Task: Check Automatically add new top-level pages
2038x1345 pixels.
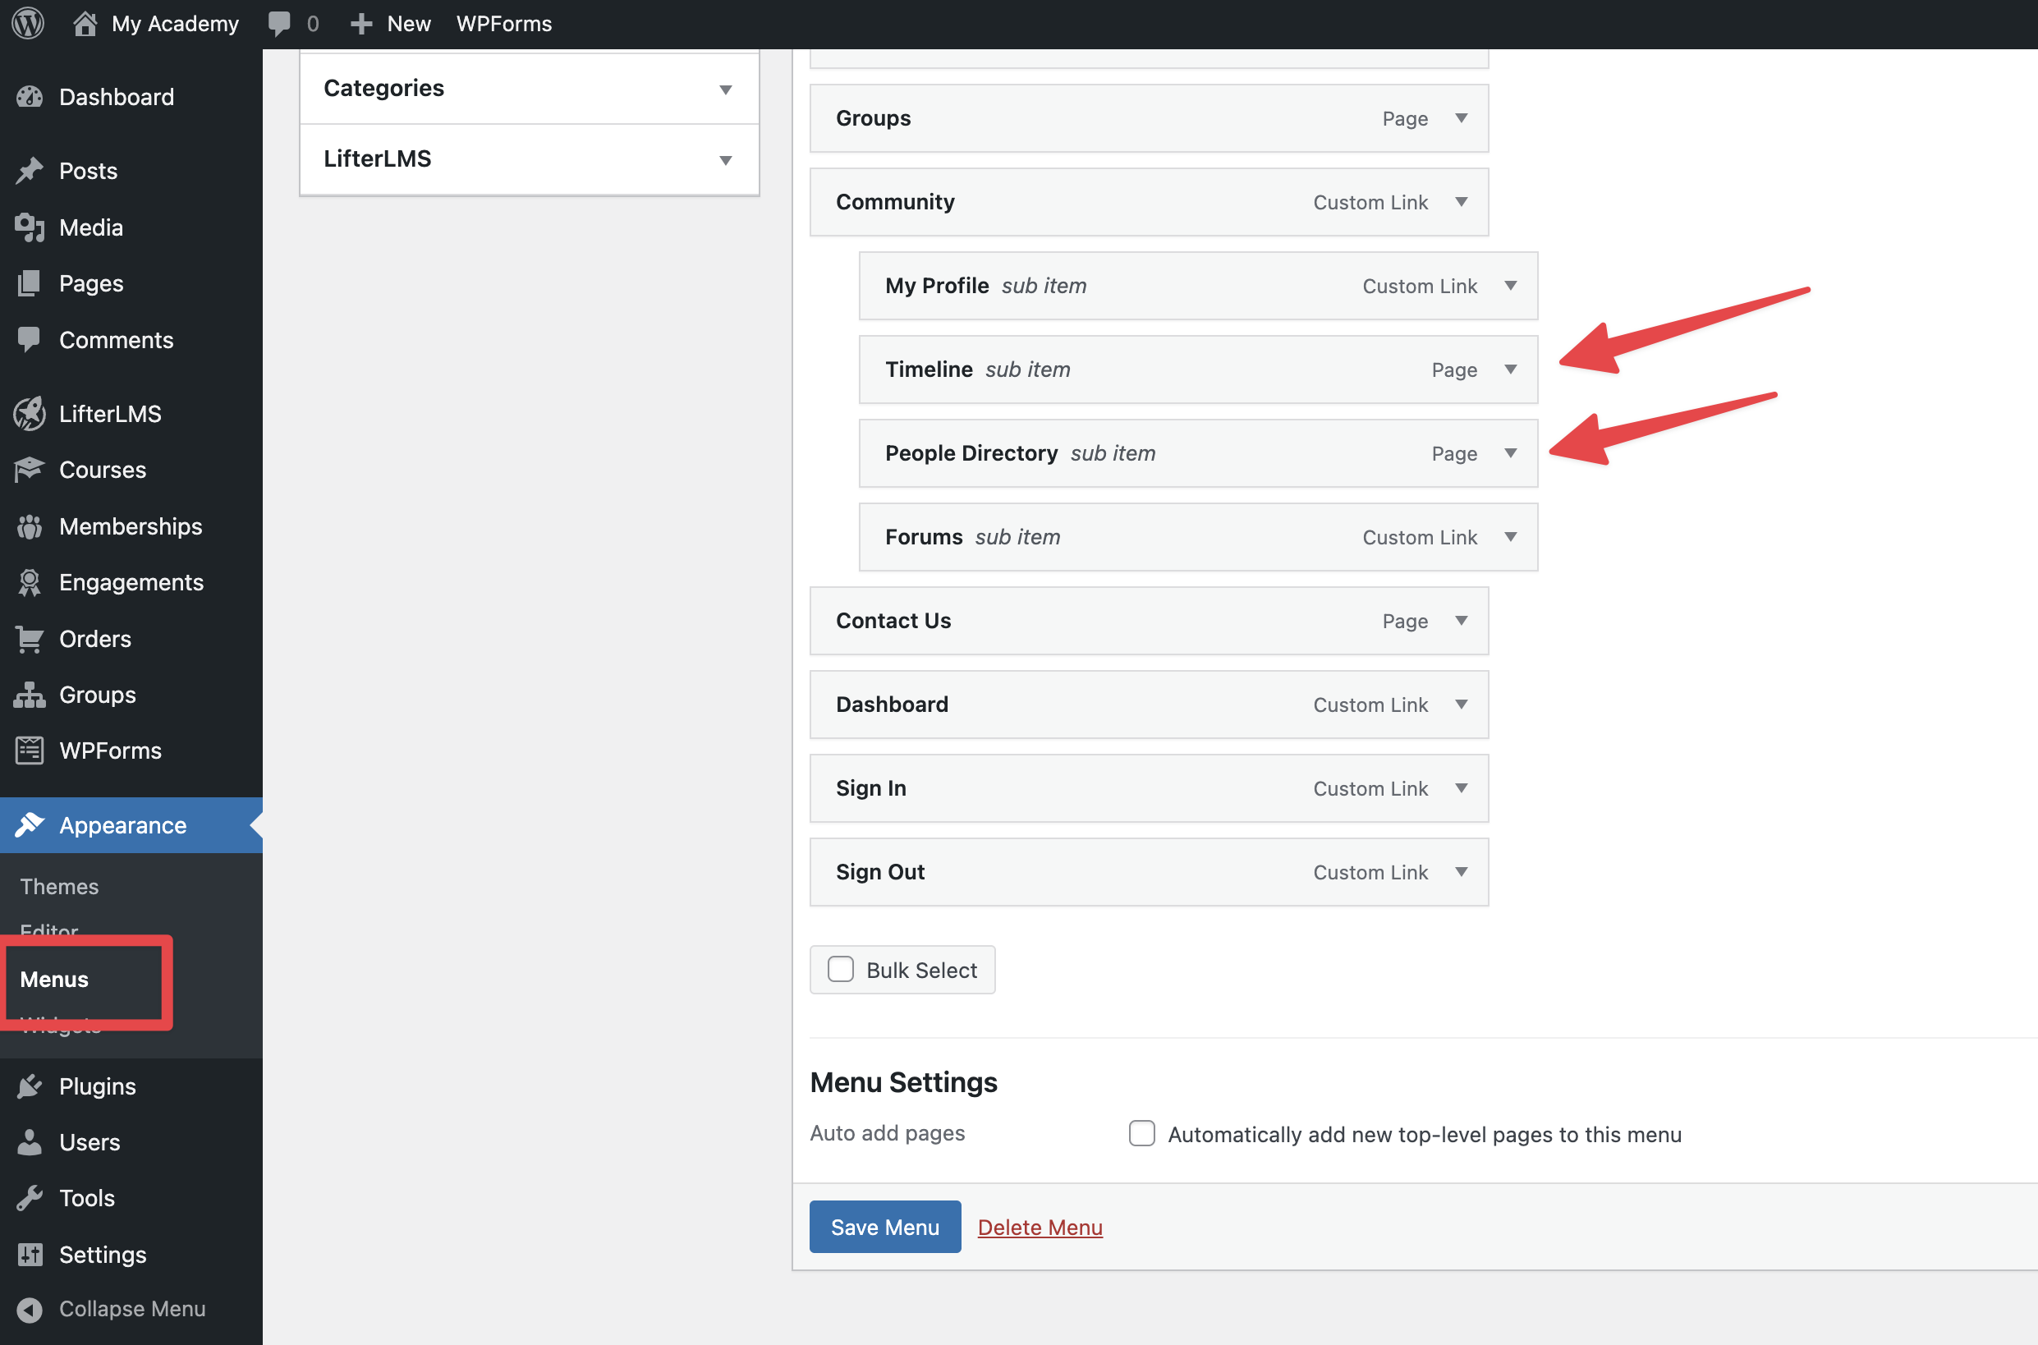Action: pyautogui.click(x=1141, y=1133)
